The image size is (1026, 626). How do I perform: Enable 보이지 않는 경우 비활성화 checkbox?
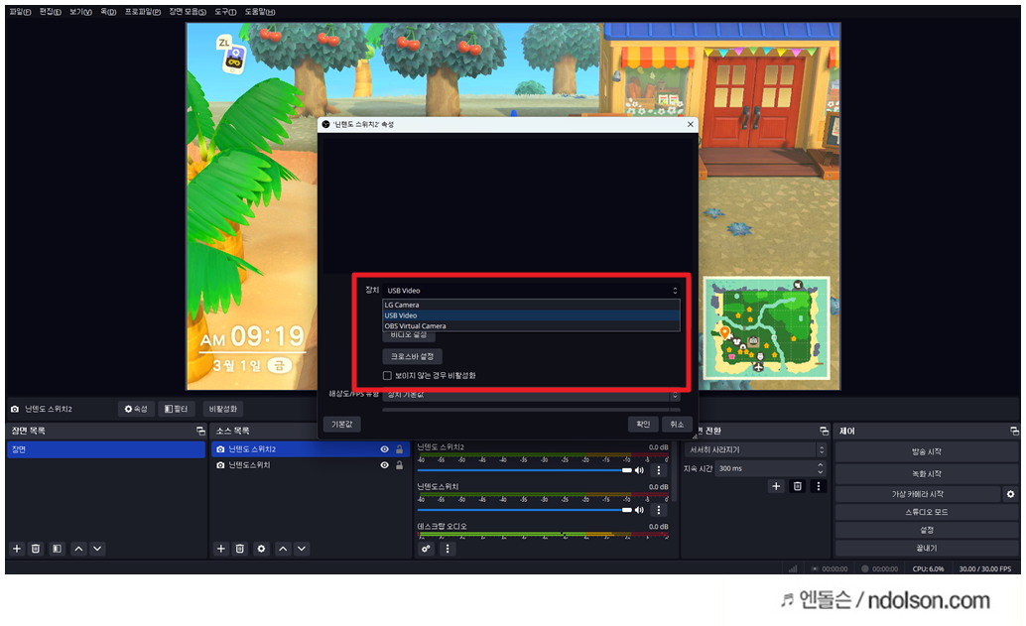coord(387,375)
